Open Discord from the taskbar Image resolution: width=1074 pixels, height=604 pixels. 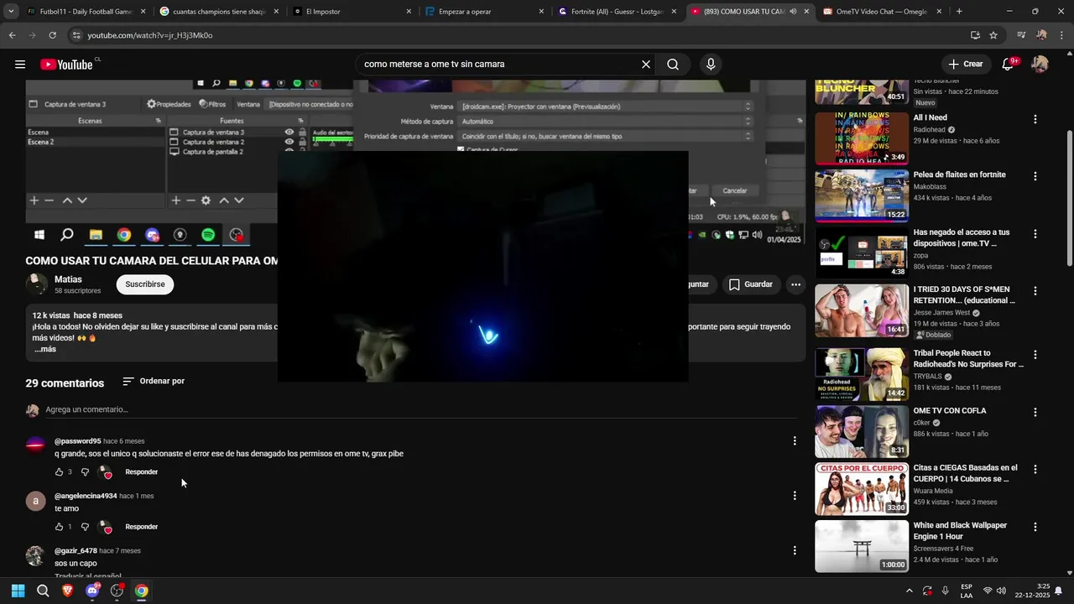click(92, 591)
